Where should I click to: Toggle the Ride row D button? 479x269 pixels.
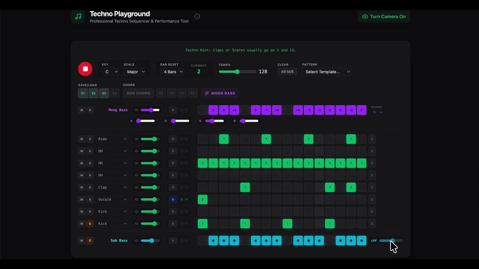tap(173, 139)
